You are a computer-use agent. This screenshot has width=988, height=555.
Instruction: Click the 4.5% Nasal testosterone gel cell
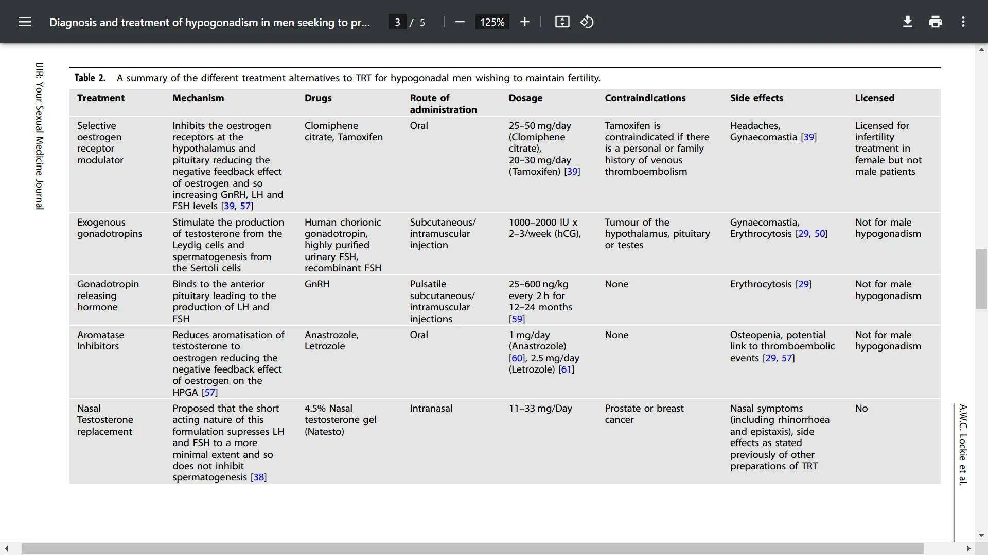coord(341,420)
